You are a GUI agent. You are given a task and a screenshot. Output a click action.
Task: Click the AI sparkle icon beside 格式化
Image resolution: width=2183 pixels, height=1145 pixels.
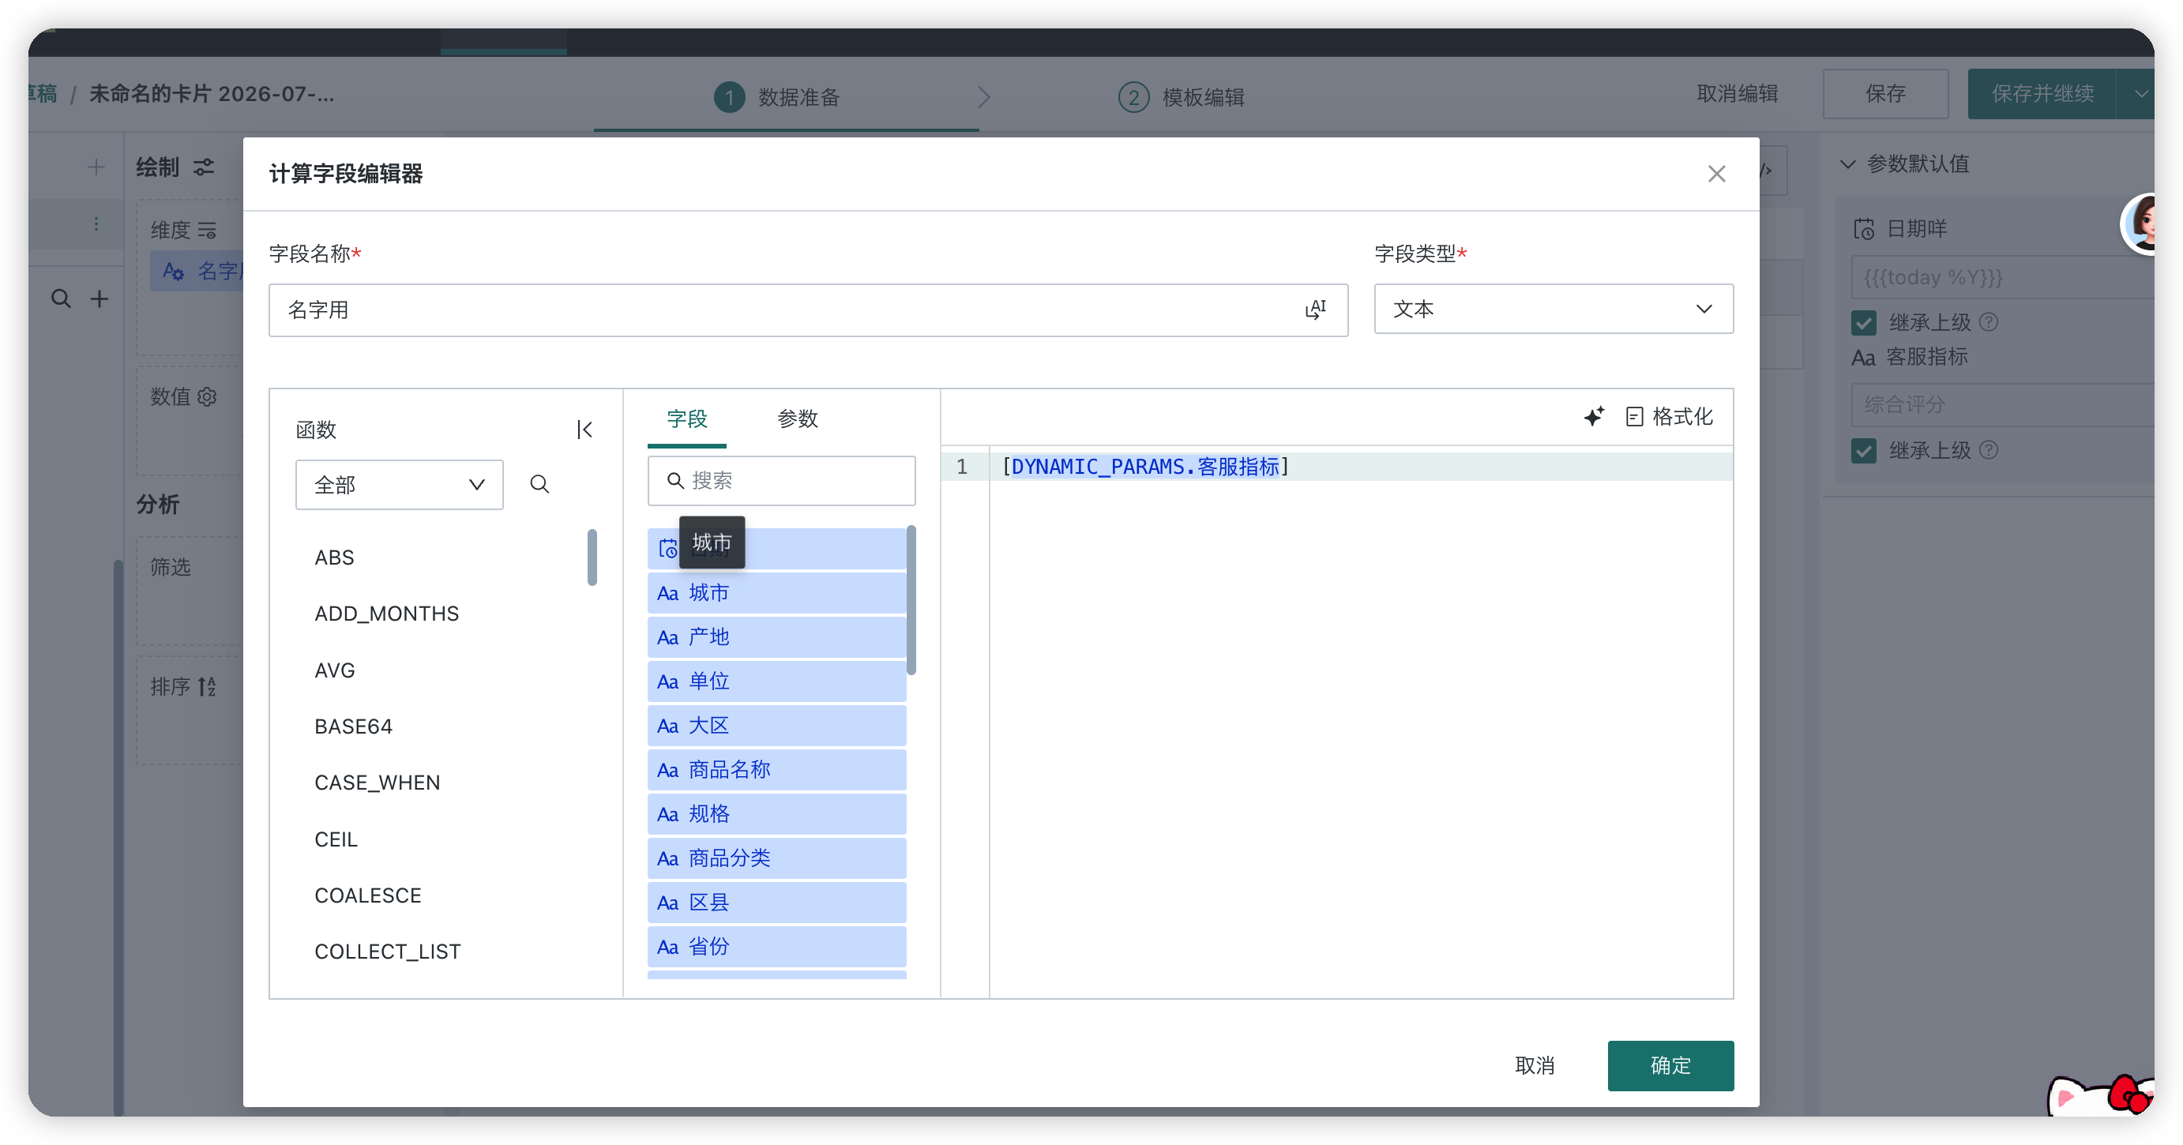[x=1593, y=416]
